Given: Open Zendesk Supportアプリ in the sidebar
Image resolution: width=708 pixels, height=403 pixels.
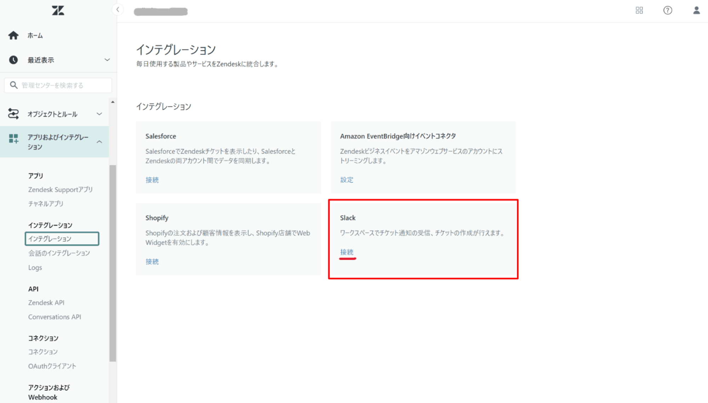Looking at the screenshot, I should pyautogui.click(x=61, y=190).
